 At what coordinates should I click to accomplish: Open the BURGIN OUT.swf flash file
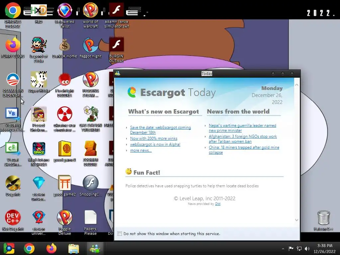click(116, 45)
